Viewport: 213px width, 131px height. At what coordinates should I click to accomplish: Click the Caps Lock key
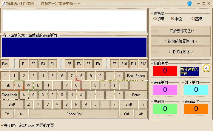pyautogui.click(x=10, y=95)
